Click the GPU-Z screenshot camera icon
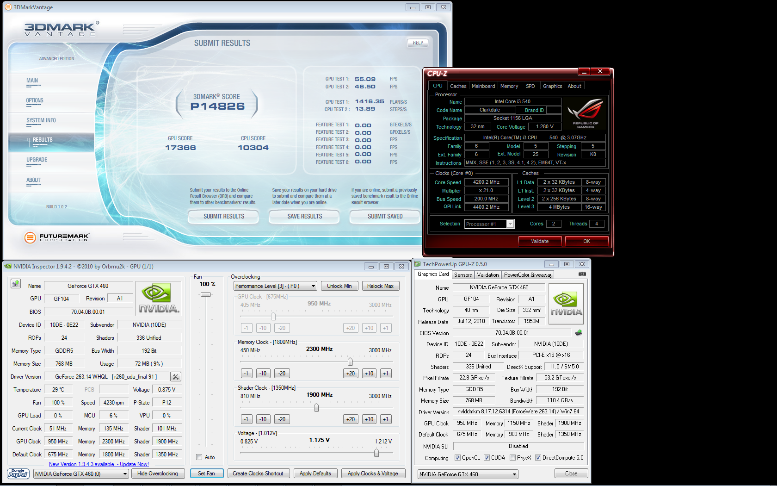777x486 pixels. tap(582, 274)
